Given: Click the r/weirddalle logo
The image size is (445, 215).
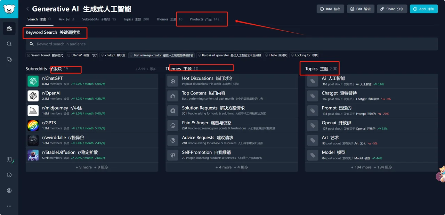Looking at the screenshot, I should pyautogui.click(x=33, y=140).
